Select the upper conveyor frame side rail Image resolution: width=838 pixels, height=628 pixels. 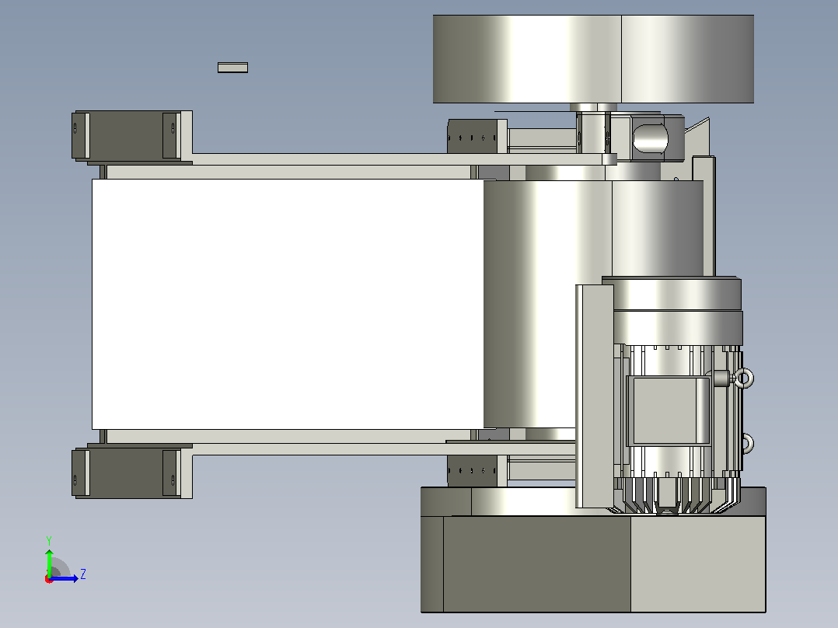click(x=398, y=159)
